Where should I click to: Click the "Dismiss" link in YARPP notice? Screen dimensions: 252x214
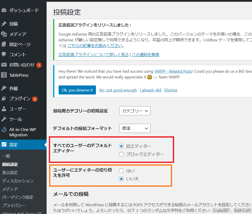[x=171, y=90]
